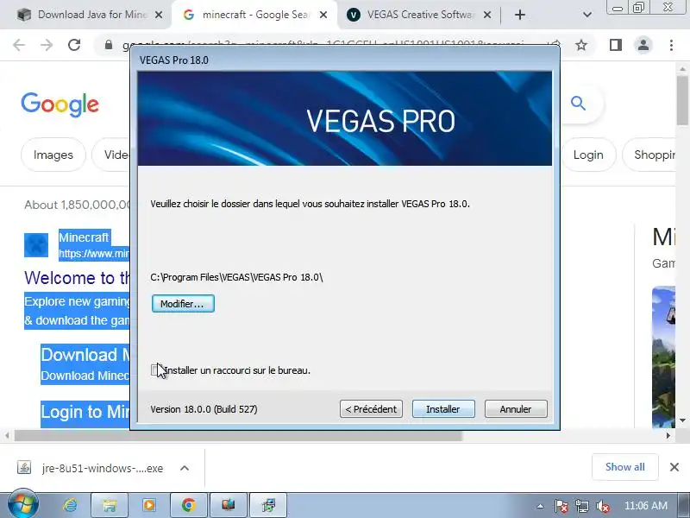690x518 pixels.
Task: Open the Chrome three-dot menu
Action: tap(671, 45)
